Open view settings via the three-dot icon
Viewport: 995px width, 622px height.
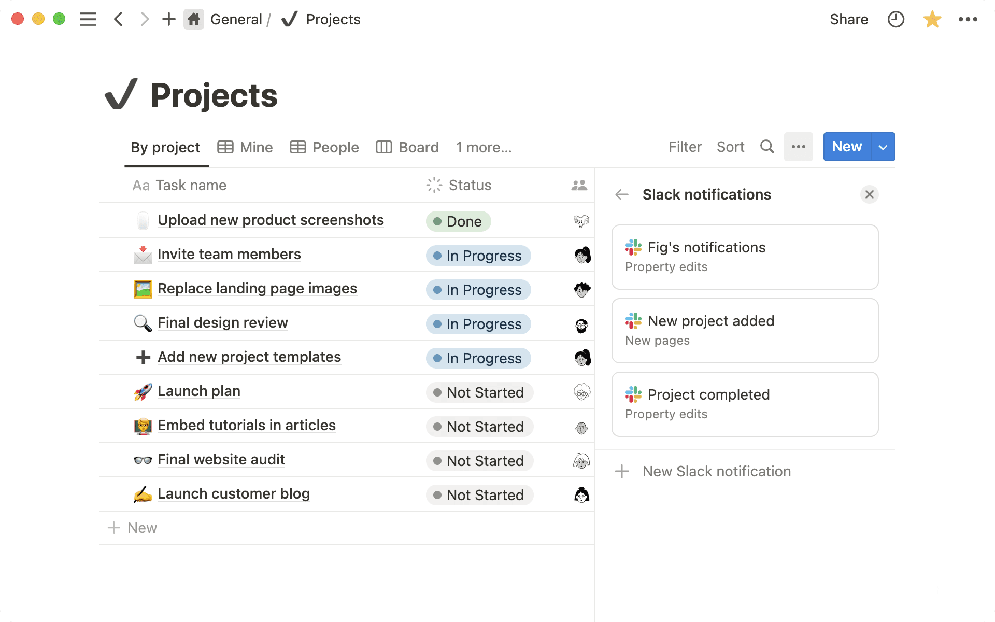coord(798,147)
